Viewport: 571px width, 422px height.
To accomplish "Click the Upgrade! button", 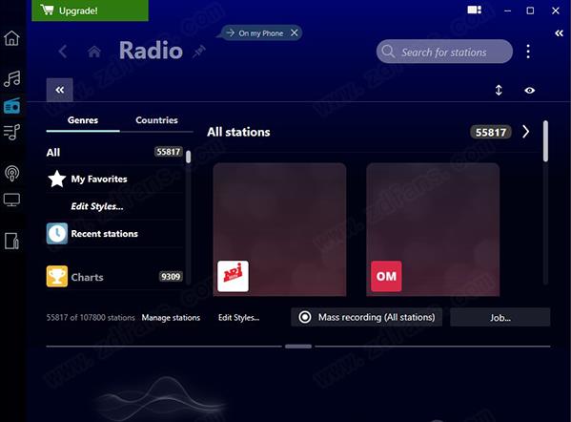I will pyautogui.click(x=90, y=11).
